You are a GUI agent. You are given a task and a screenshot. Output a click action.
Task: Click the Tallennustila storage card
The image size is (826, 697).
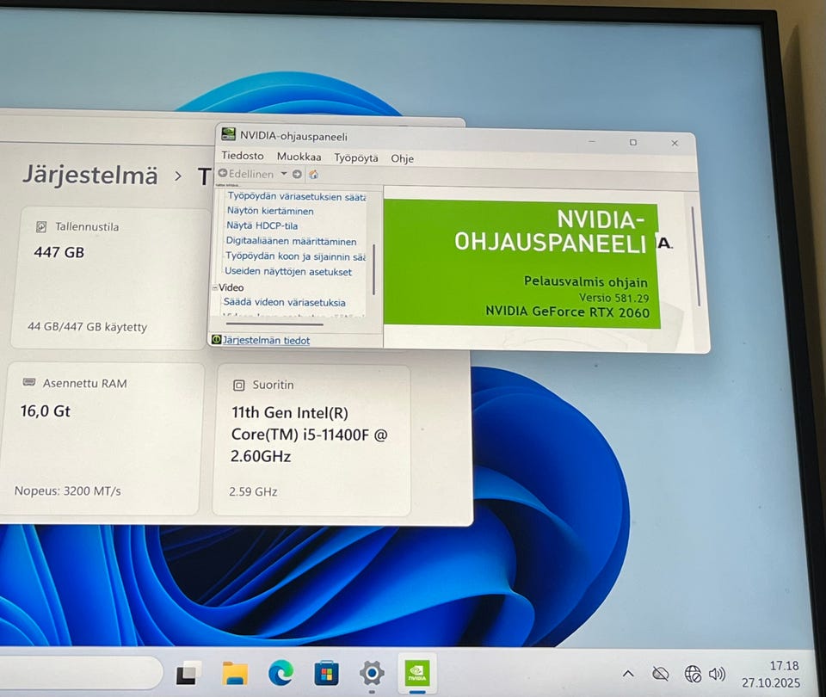108,278
